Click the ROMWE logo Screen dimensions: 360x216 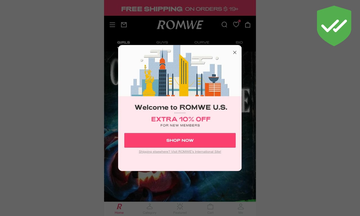180,25
